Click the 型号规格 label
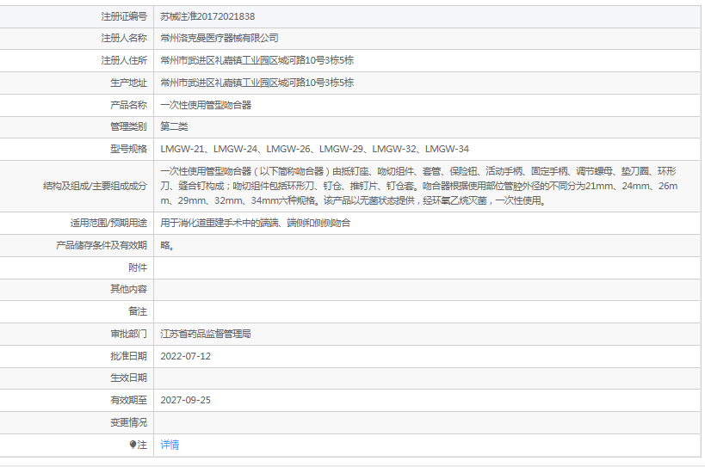705x467 pixels. tap(128, 149)
